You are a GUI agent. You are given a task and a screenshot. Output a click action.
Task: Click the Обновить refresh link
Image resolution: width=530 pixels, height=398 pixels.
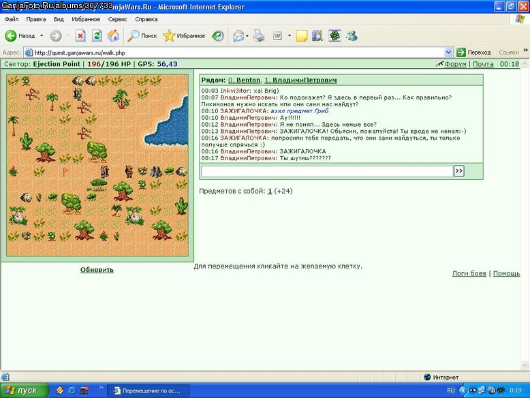point(97,270)
